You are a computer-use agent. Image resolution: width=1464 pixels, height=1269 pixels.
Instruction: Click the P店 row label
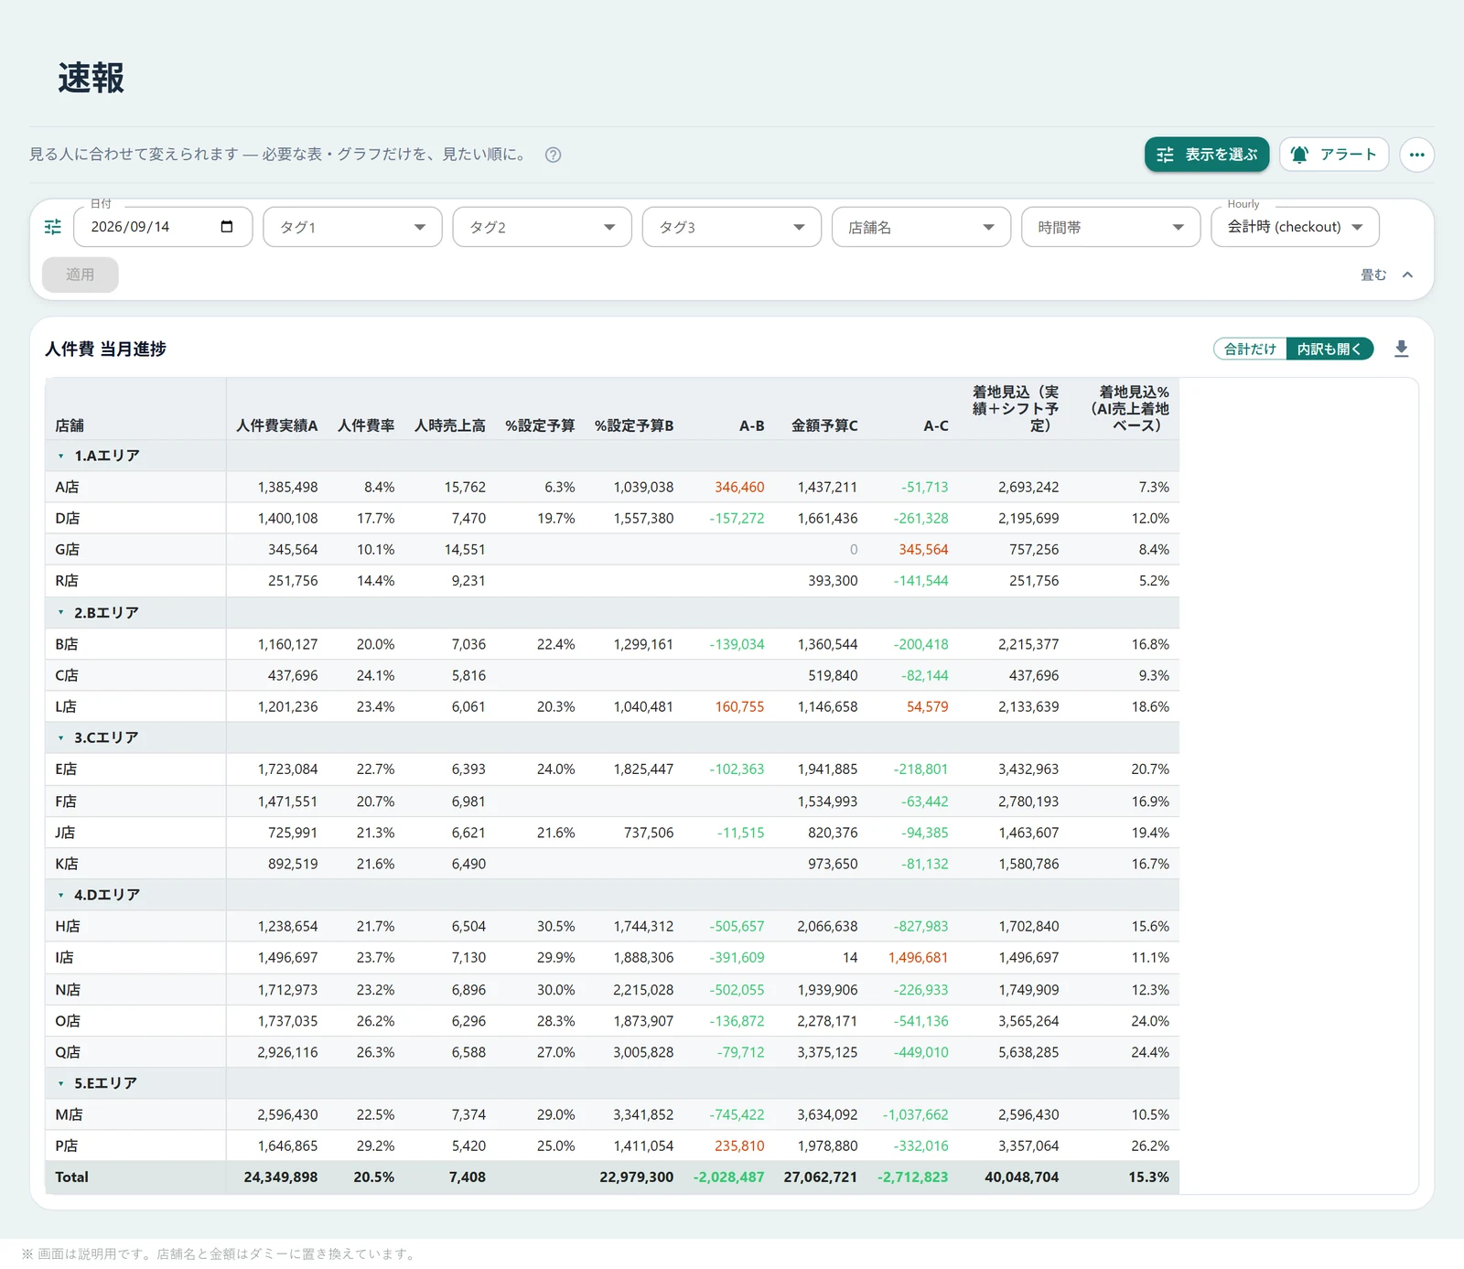tap(66, 1145)
